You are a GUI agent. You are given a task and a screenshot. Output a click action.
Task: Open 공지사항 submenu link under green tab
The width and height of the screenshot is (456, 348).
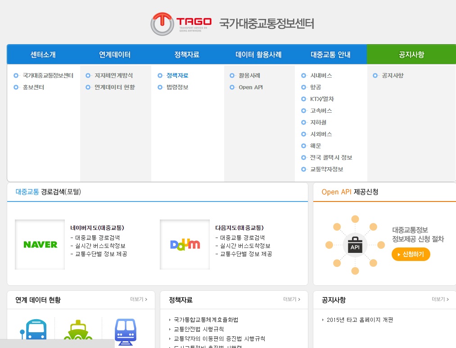pos(393,75)
